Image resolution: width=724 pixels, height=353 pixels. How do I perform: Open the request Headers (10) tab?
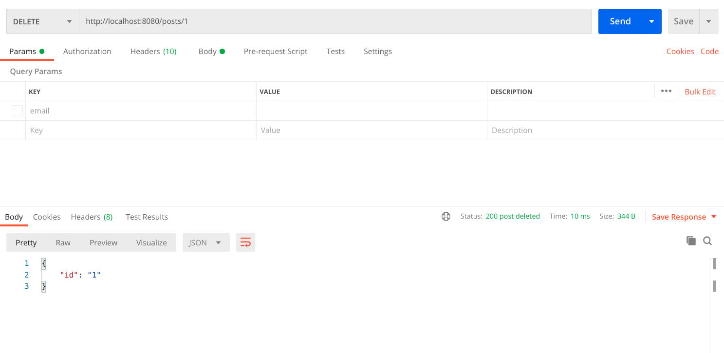tap(153, 52)
